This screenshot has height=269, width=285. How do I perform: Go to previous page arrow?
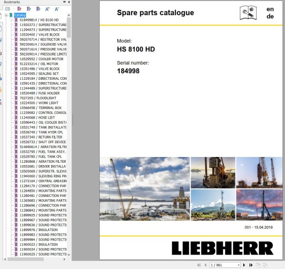[205, 265]
